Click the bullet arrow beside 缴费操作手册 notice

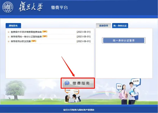click(9, 32)
